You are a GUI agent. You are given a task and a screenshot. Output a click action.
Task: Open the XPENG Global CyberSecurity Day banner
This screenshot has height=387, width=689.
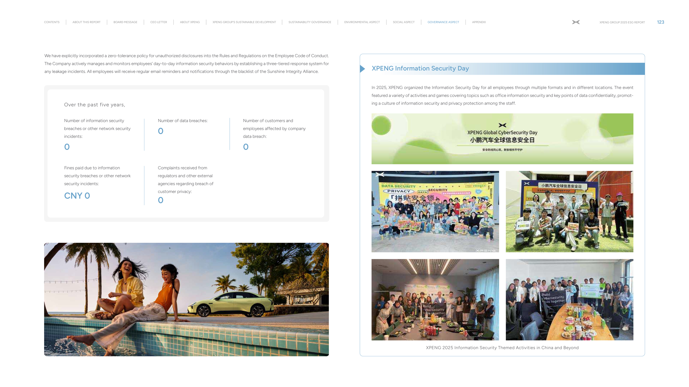pos(502,139)
